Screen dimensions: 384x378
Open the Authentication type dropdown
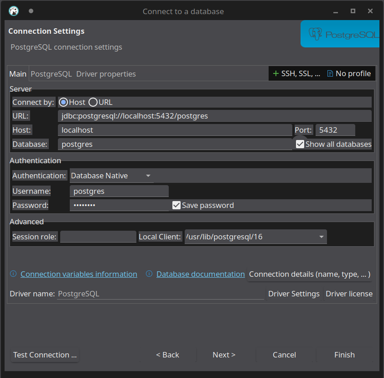(112, 176)
